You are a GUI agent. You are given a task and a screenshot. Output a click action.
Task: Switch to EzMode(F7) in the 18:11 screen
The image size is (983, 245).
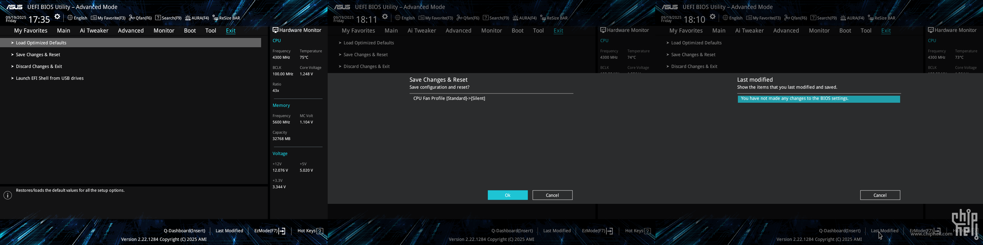point(598,231)
